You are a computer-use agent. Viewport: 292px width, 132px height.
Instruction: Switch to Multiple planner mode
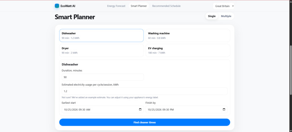coord(226,16)
